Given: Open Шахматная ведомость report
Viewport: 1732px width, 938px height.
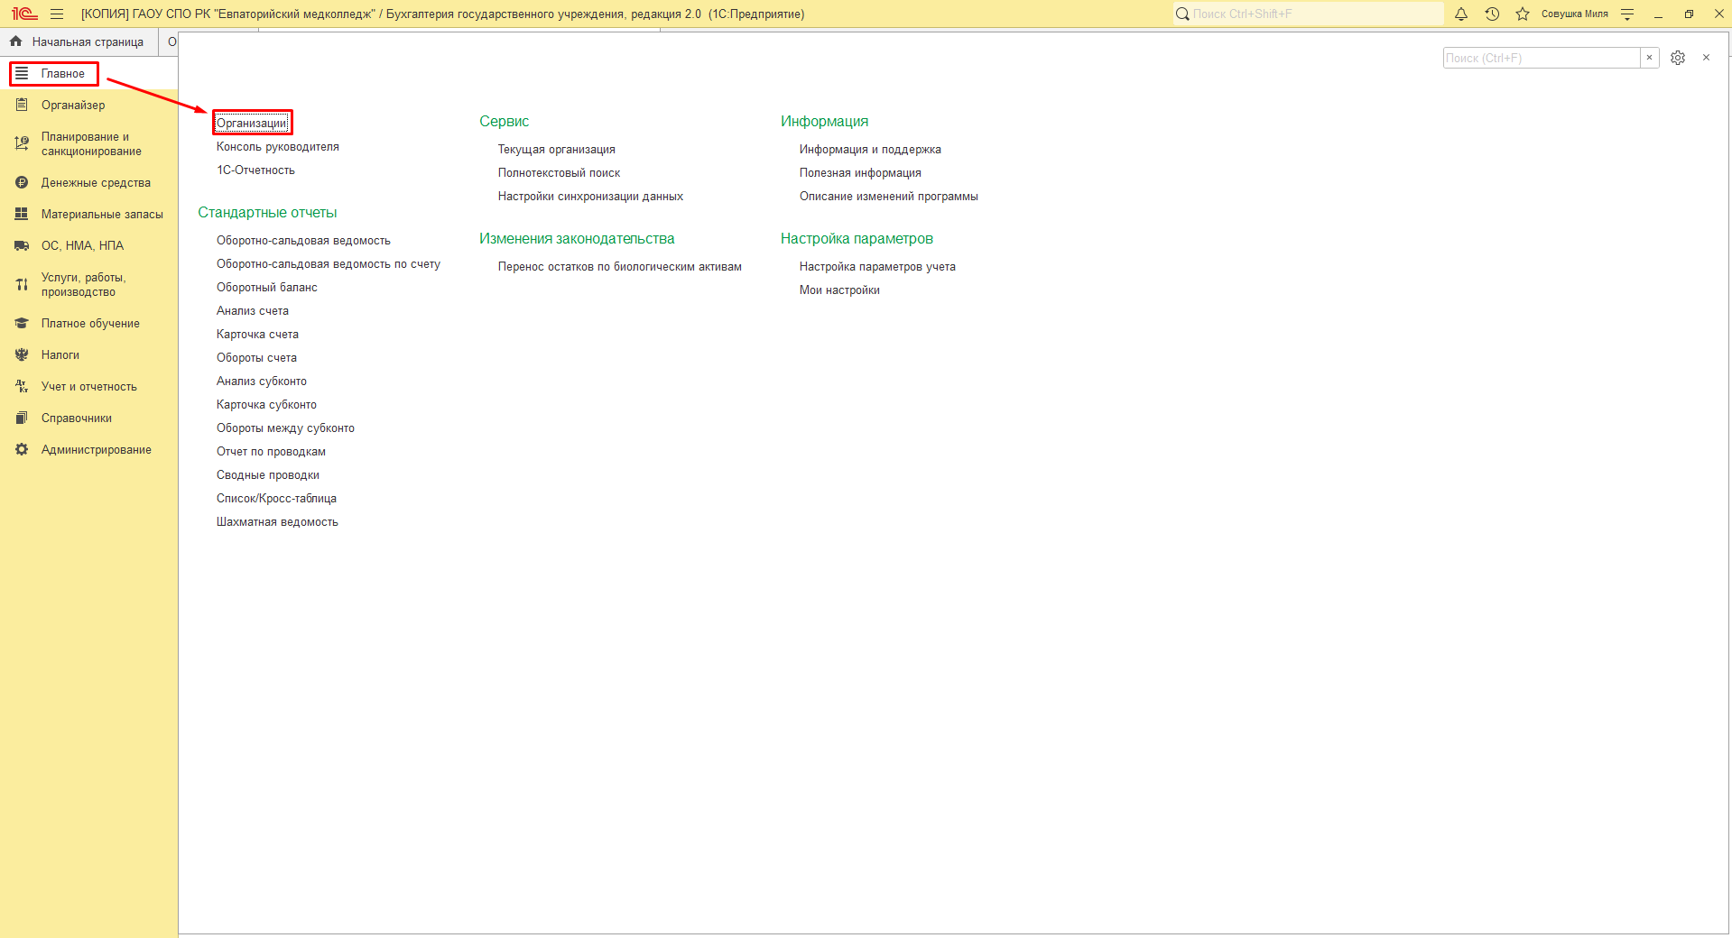Looking at the screenshot, I should 277,522.
